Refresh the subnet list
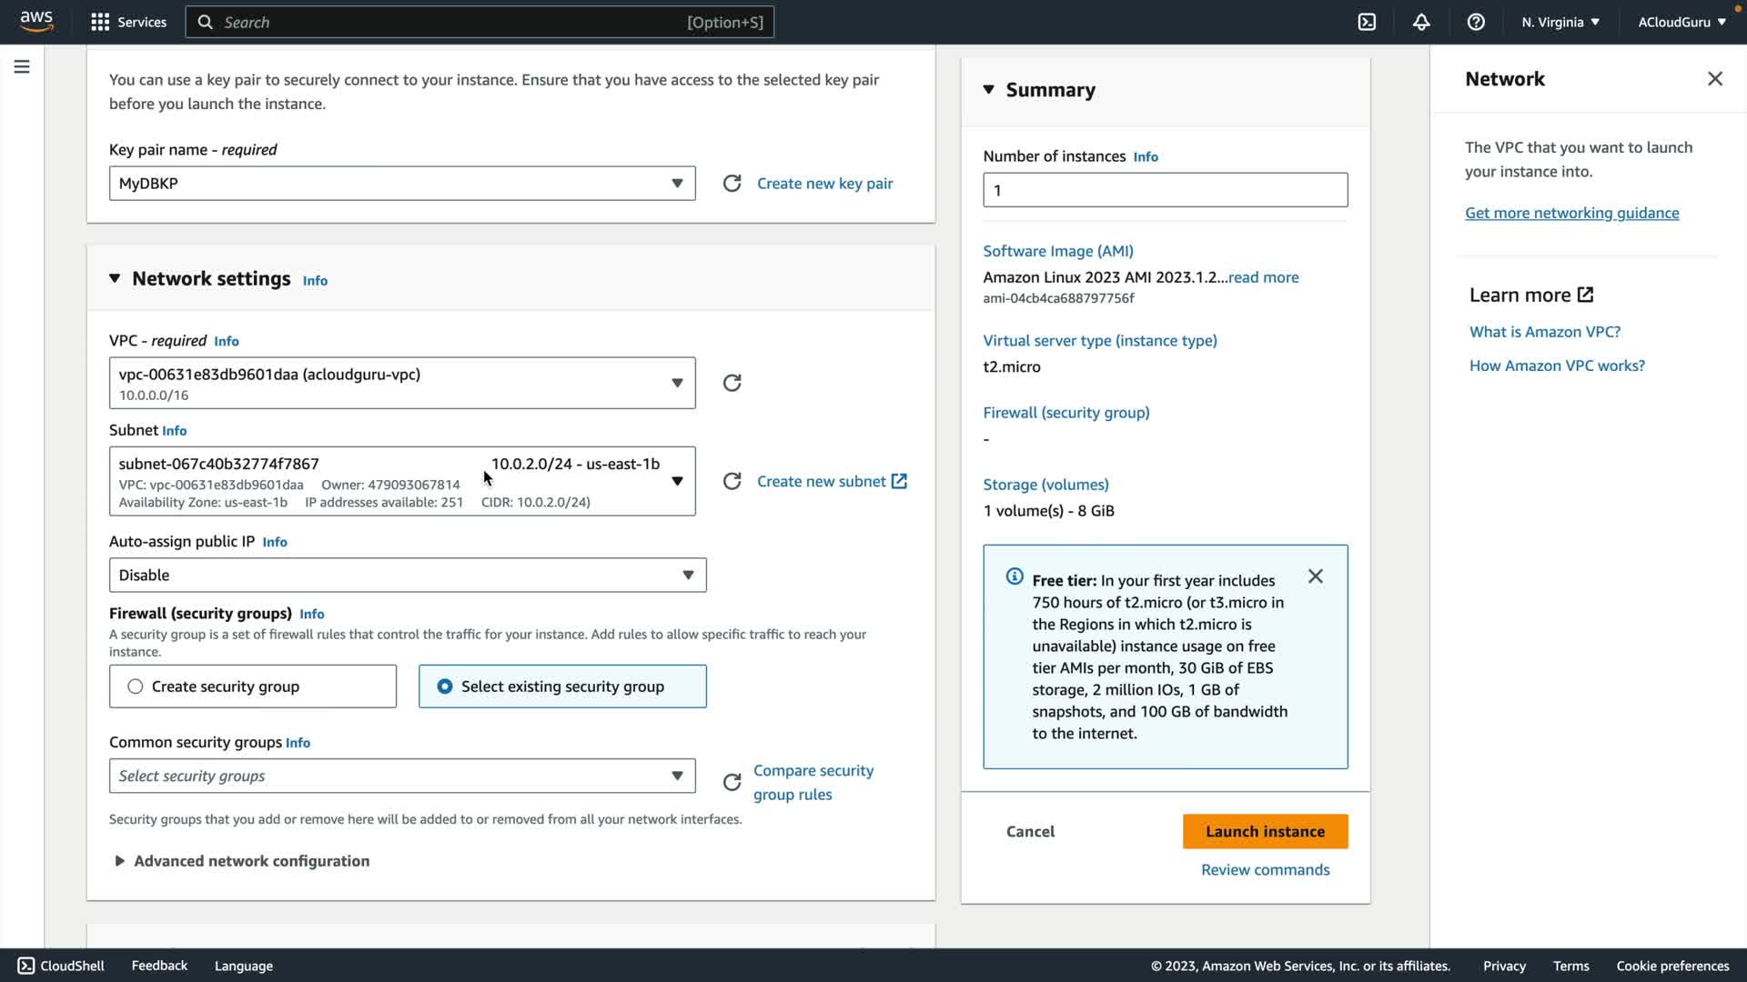Viewport: 1747px width, 982px height. tap(732, 481)
